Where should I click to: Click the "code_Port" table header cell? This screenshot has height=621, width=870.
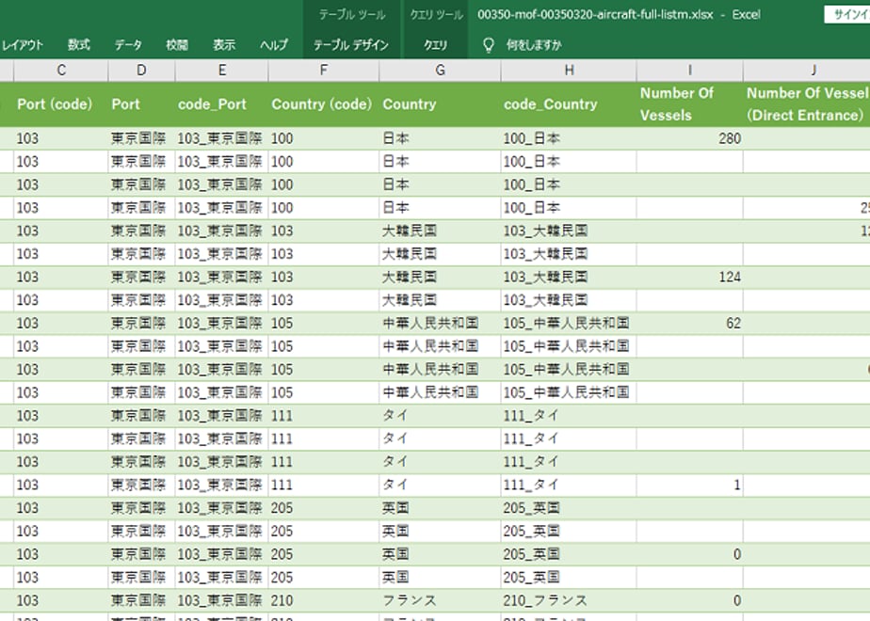click(x=222, y=104)
